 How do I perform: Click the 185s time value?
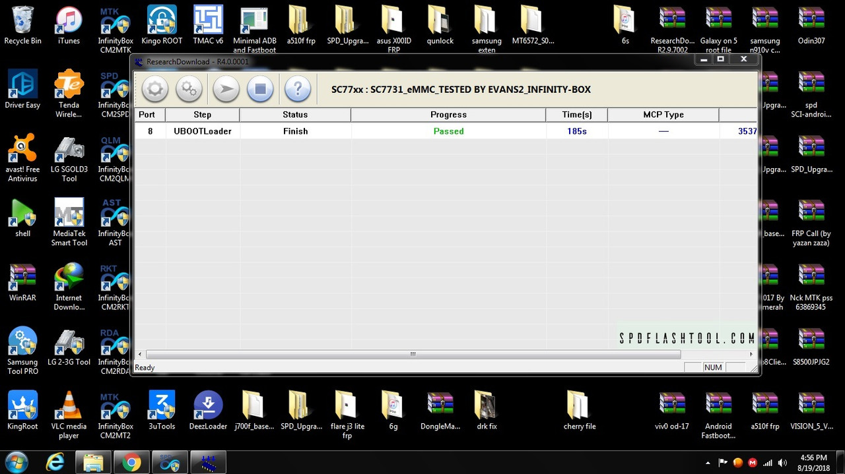(x=577, y=131)
